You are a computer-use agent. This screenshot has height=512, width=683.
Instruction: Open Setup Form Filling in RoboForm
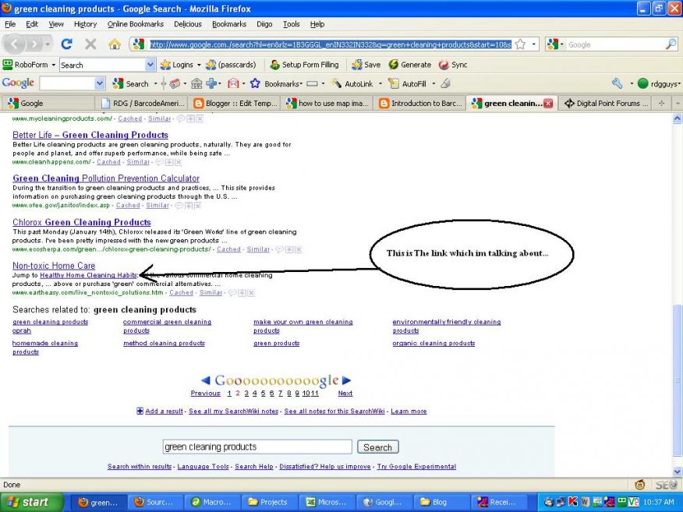pyautogui.click(x=304, y=65)
